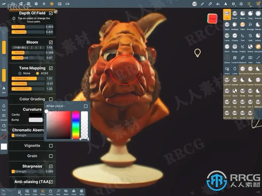This screenshot has width=262, height=196.
Task: Pick the Layer brush tool
Action: [x=227, y=37]
